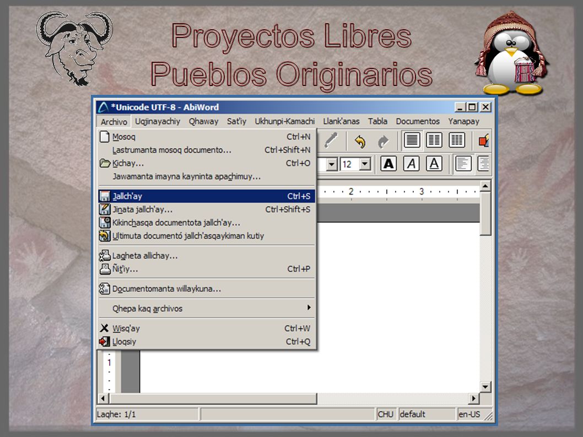This screenshot has width=583, height=437.
Task: Toggle italic text formatting
Action: 411,164
